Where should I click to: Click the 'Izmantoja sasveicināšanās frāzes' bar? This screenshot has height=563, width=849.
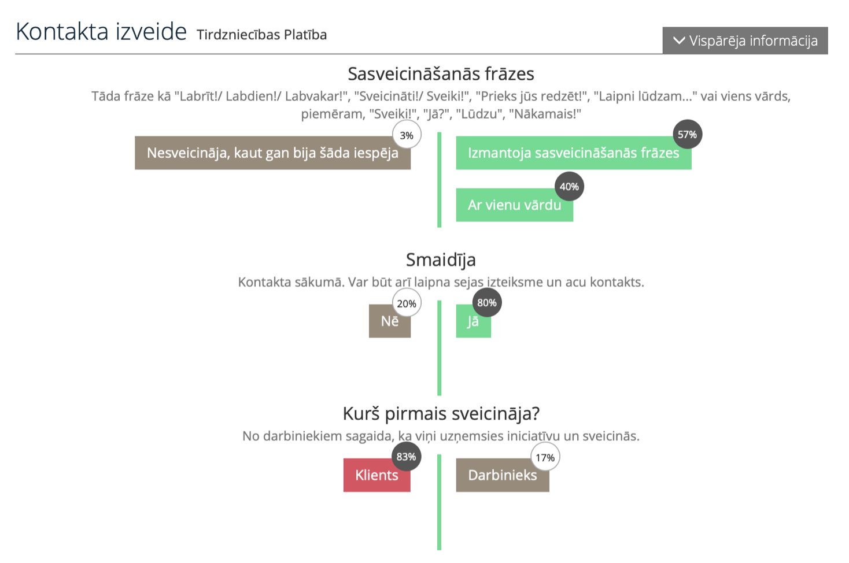(x=573, y=153)
